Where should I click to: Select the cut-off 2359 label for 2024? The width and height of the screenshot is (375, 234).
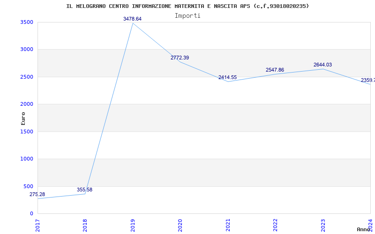[x=368, y=80]
